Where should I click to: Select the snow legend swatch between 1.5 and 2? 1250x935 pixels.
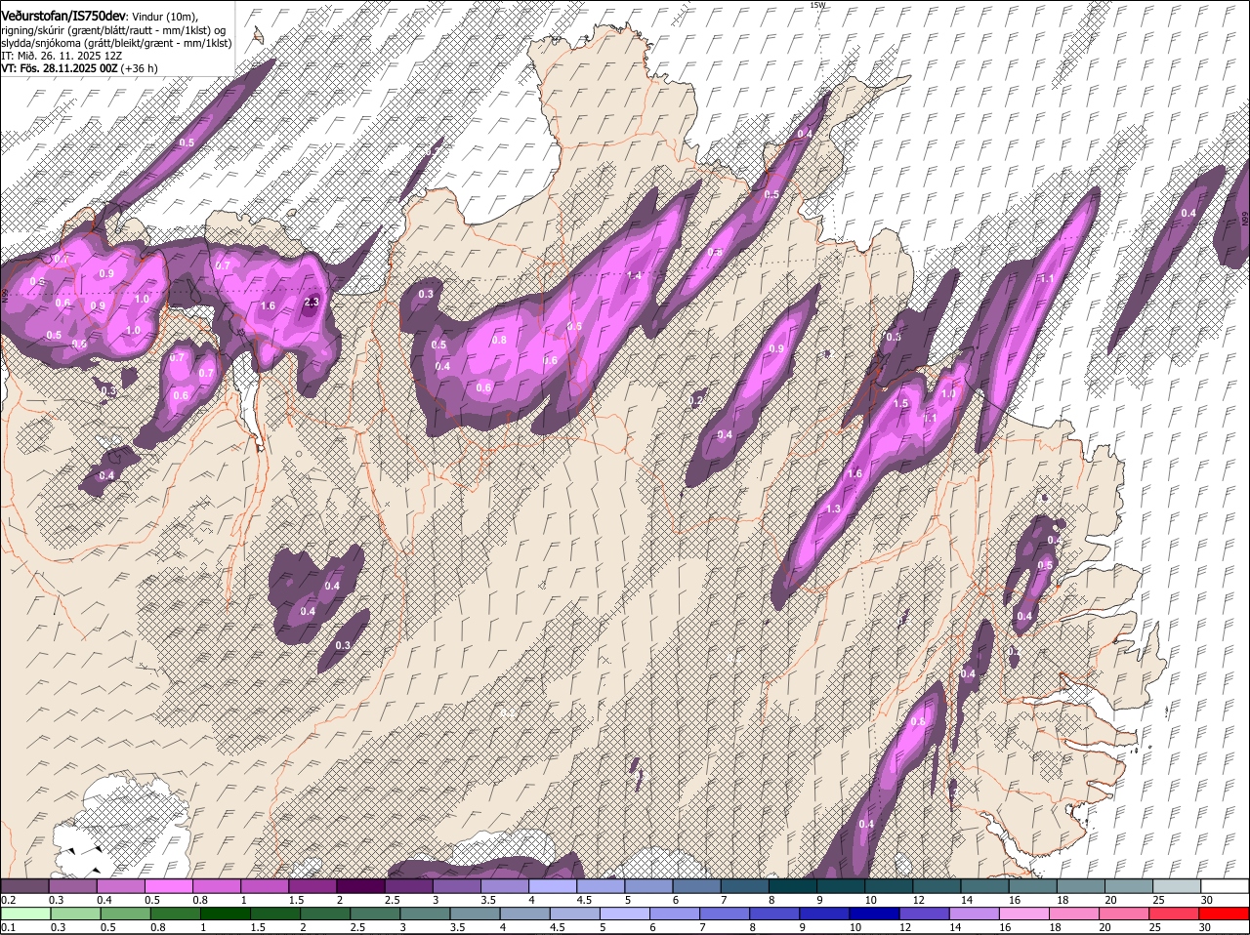(312, 886)
